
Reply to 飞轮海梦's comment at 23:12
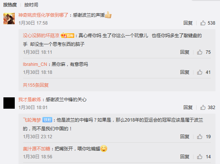pyautogui.click(x=185, y=136)
